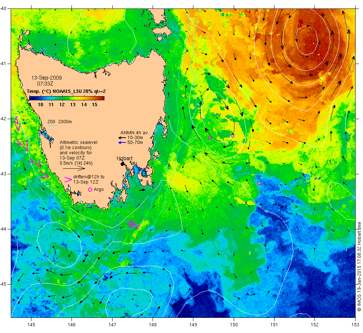363x333 pixels.
Task: Click the IMOS copyright timestamp text
Action: [x=359, y=266]
